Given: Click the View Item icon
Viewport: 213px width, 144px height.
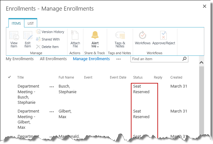Looking at the screenshot, I should (x=14, y=36).
